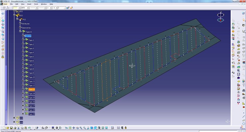Select the Strategy item in tree
Screen dimensions: 246x132
tap(28, 36)
